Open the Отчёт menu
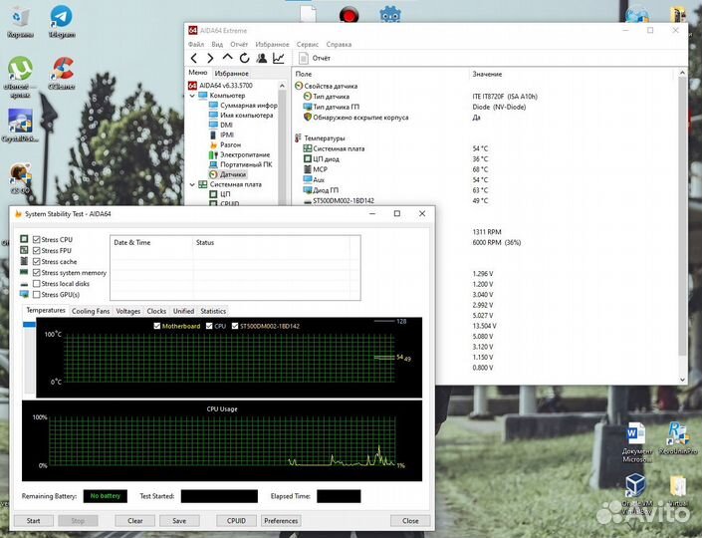Image resolution: width=702 pixels, height=538 pixels. pos(239,45)
